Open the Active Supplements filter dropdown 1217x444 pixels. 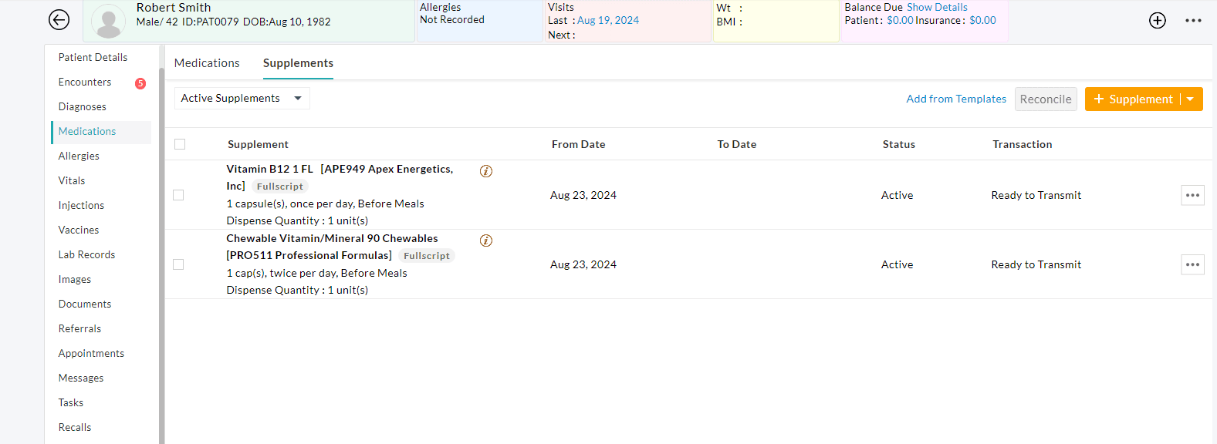(242, 98)
